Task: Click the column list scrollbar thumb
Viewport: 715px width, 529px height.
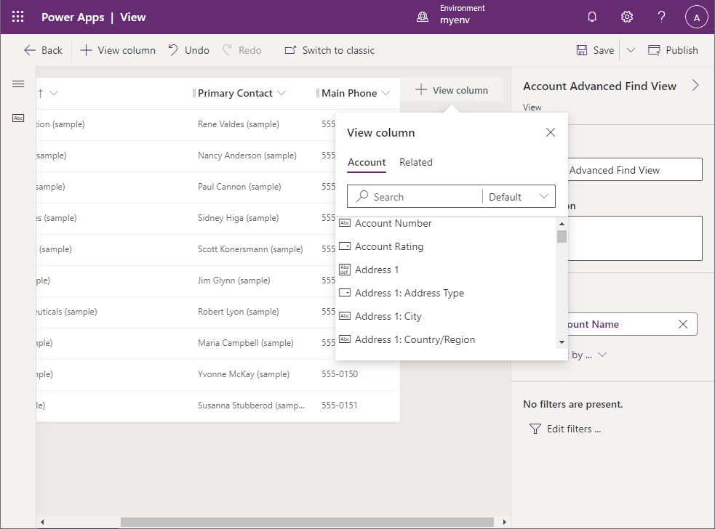Action: tap(562, 236)
